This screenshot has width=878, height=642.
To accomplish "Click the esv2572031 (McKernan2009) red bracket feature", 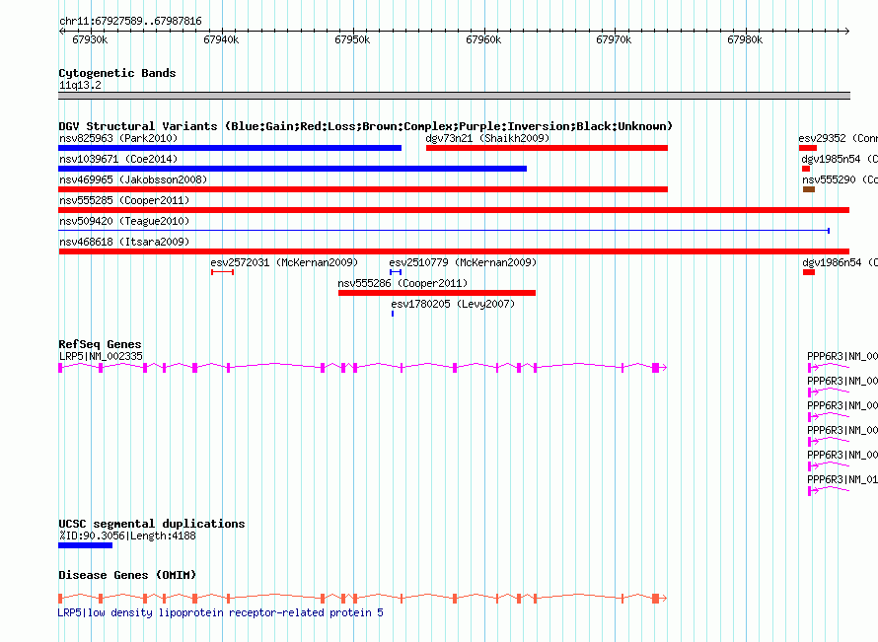I will click(222, 272).
